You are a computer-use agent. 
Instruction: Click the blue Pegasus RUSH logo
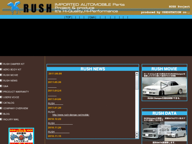click(x=29, y=8)
